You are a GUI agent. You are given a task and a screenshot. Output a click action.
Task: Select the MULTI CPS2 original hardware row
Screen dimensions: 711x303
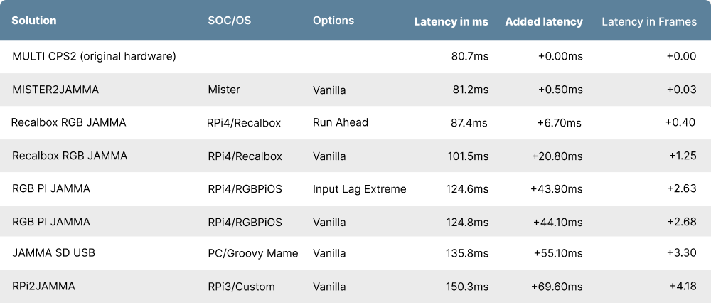(94, 55)
